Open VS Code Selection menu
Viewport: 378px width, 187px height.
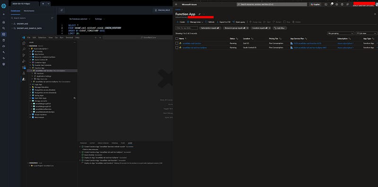point(42,38)
